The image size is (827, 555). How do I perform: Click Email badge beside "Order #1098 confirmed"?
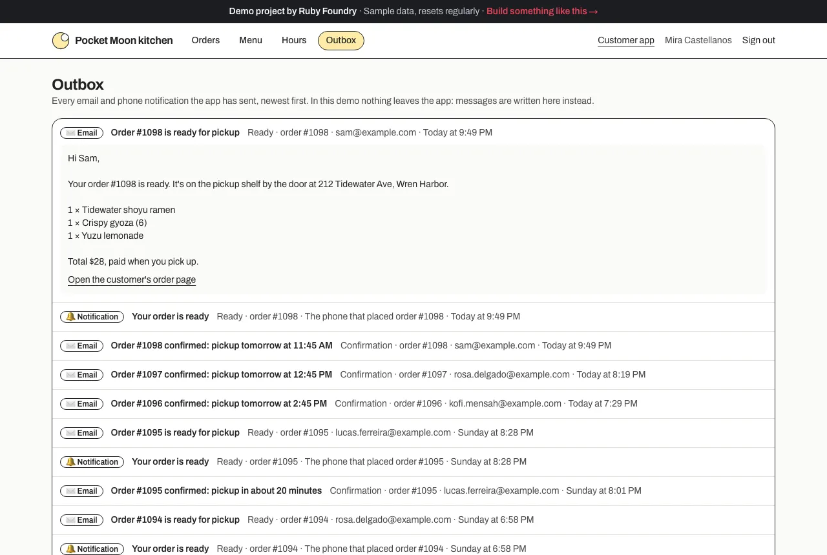(82, 346)
